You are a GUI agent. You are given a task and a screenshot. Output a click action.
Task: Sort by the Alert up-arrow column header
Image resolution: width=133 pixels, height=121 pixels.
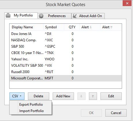pyautogui.click(x=111, y=27)
